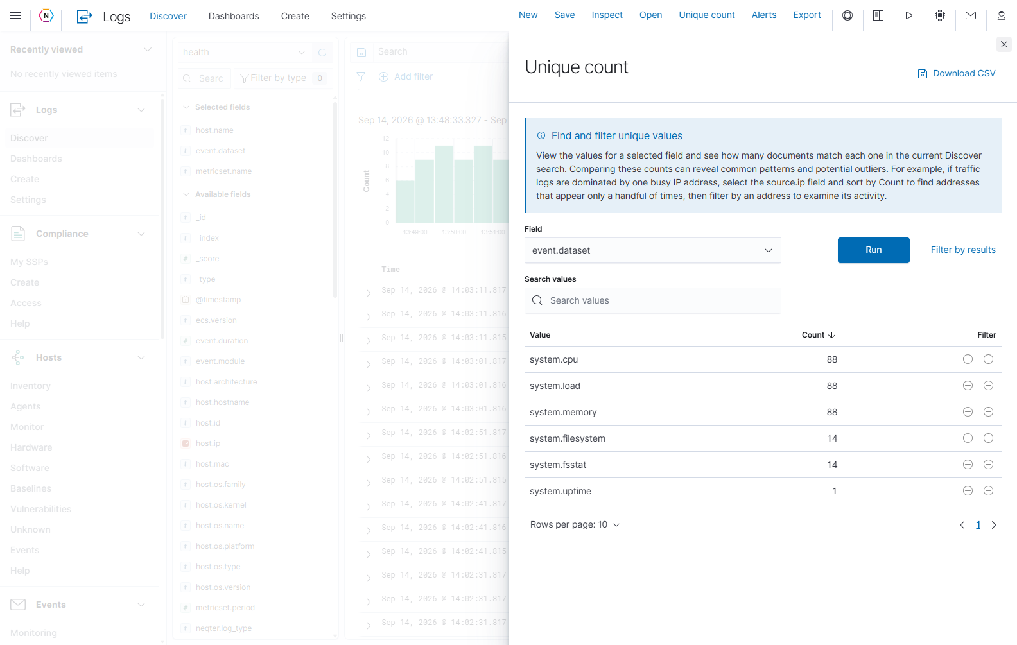
Task: Run the unique count query
Action: pyautogui.click(x=873, y=250)
